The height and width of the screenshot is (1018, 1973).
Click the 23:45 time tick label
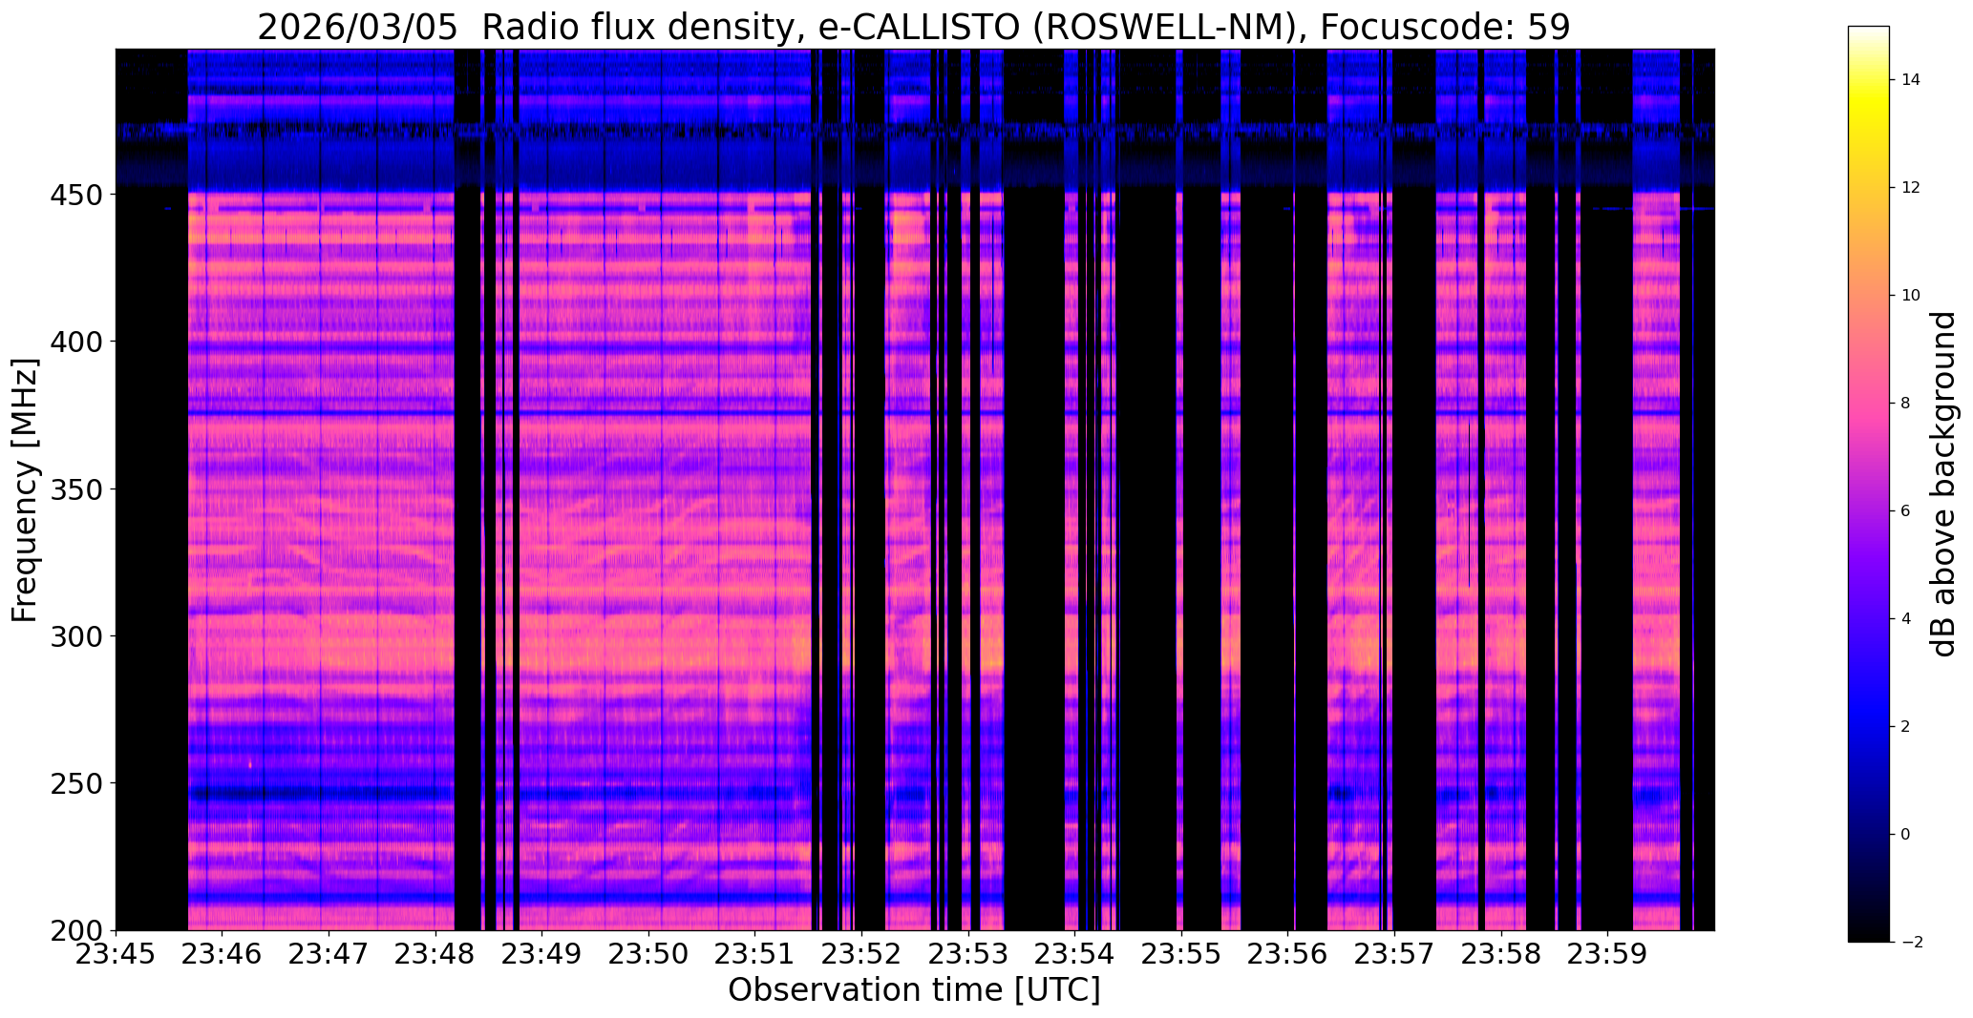[x=117, y=955]
